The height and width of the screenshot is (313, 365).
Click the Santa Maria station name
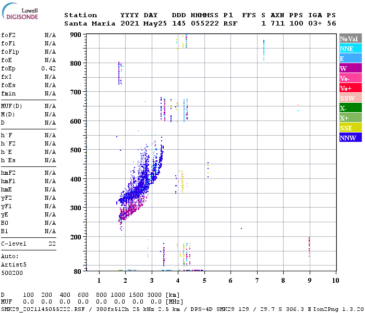coord(90,23)
